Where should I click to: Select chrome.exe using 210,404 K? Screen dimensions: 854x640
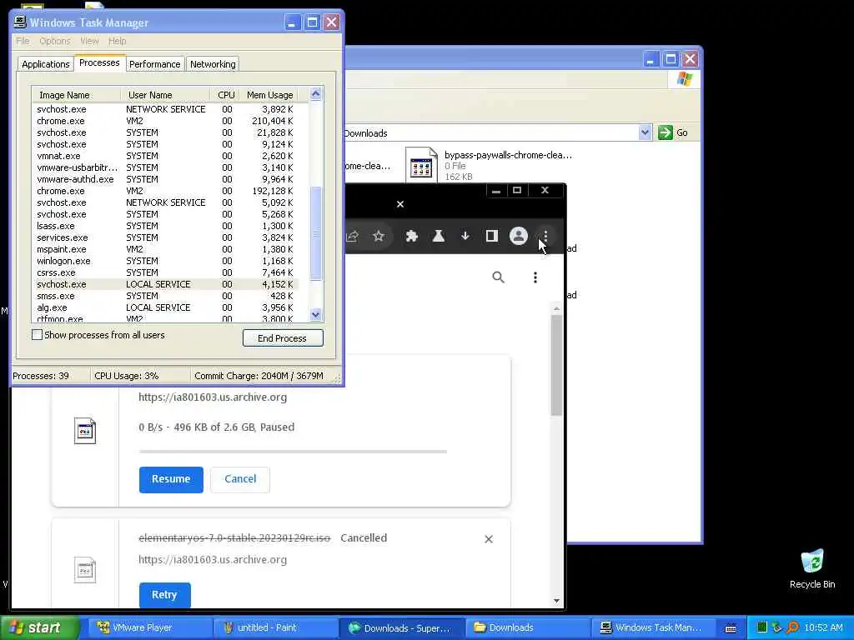pyautogui.click(x=165, y=121)
